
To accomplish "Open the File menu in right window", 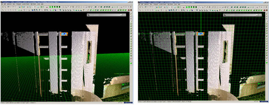I will pos(139,4).
